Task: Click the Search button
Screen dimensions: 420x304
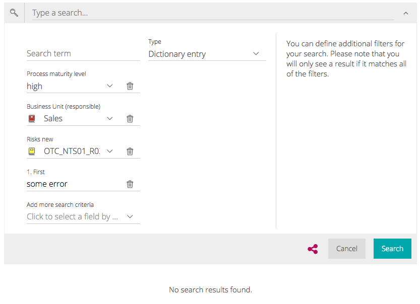Action: tap(392, 249)
